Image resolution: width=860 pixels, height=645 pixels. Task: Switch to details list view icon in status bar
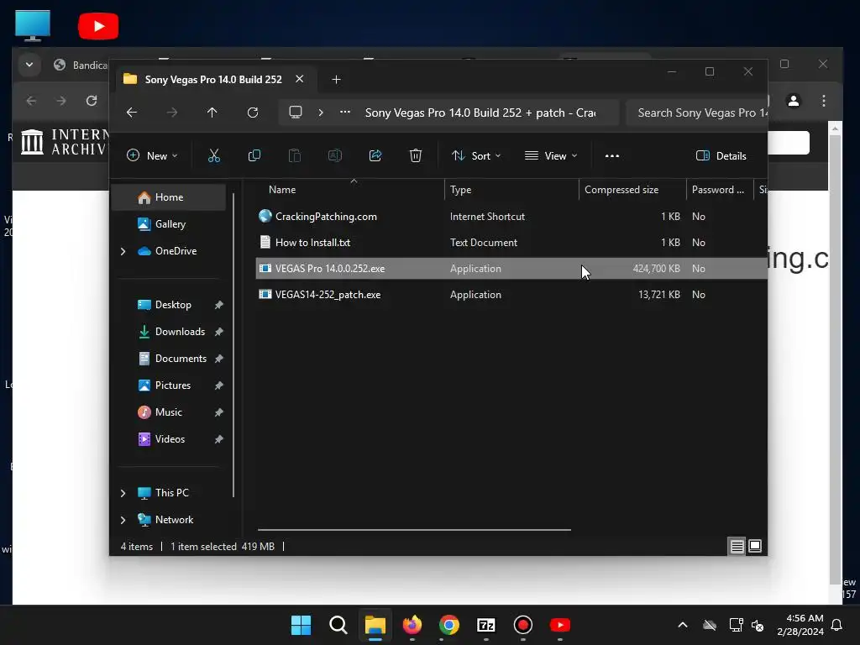click(737, 546)
